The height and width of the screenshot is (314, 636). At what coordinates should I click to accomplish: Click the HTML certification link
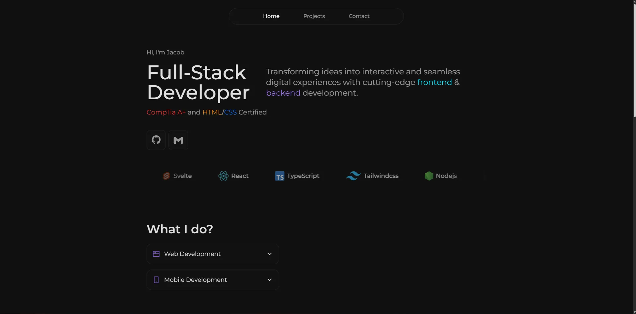tap(212, 112)
